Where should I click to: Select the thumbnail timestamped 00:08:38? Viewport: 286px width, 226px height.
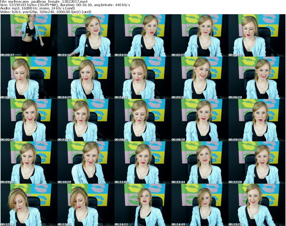tap(200, 120)
